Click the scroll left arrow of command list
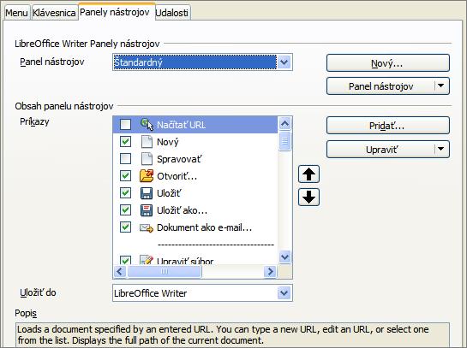Viewport: 467px width, 348px height. coord(120,271)
